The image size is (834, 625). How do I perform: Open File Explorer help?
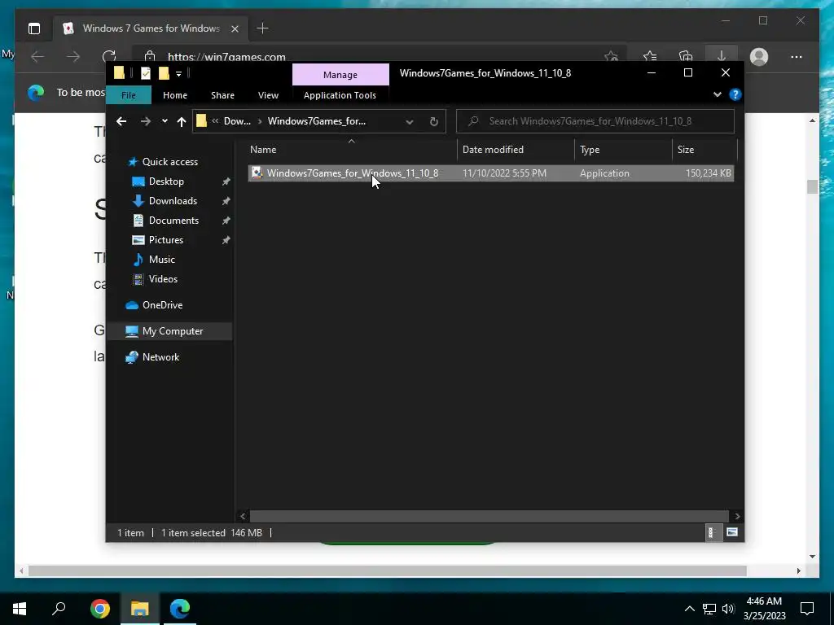(x=735, y=94)
